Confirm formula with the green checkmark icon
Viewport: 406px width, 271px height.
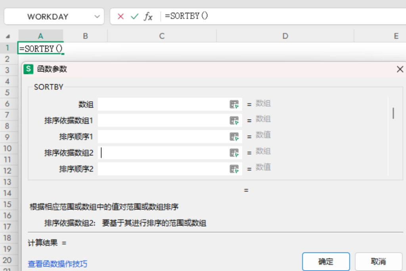coord(135,17)
